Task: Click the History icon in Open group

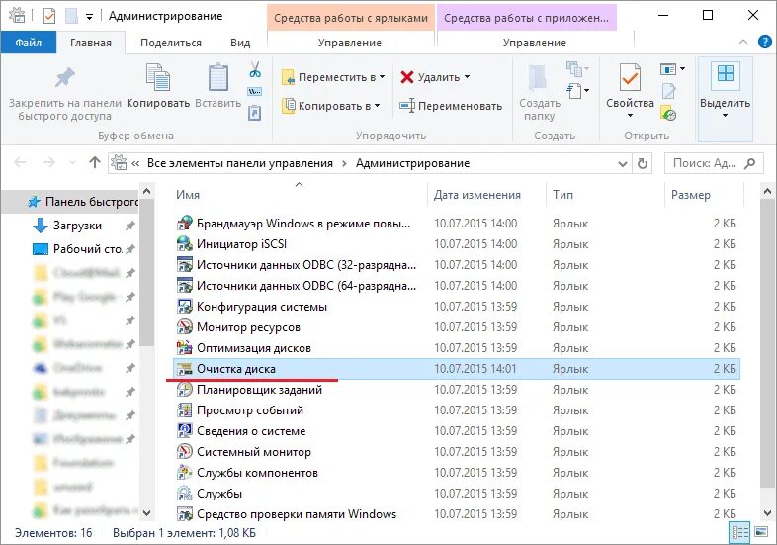Action: 668,114
